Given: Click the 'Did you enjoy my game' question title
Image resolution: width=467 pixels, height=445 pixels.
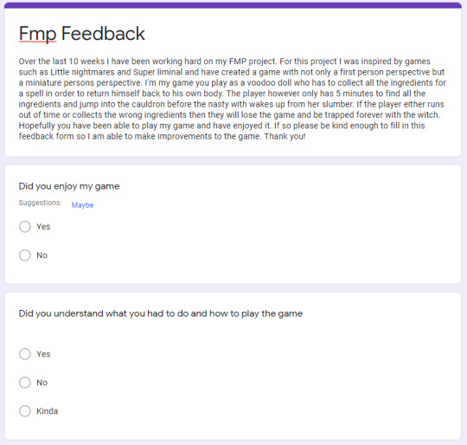Looking at the screenshot, I should 69,186.
